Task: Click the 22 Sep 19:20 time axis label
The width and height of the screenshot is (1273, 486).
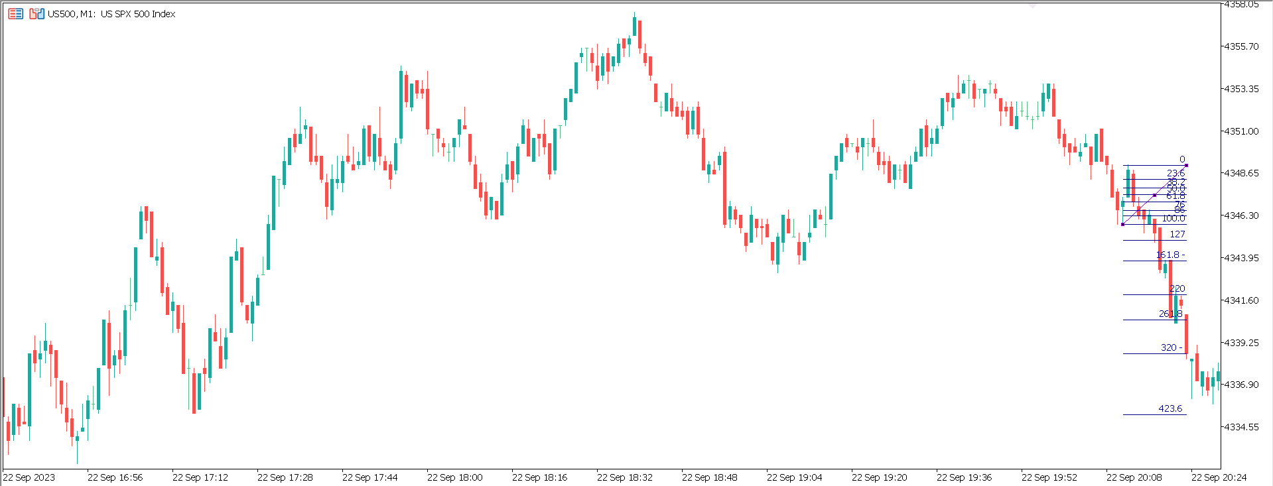Action: (x=879, y=477)
